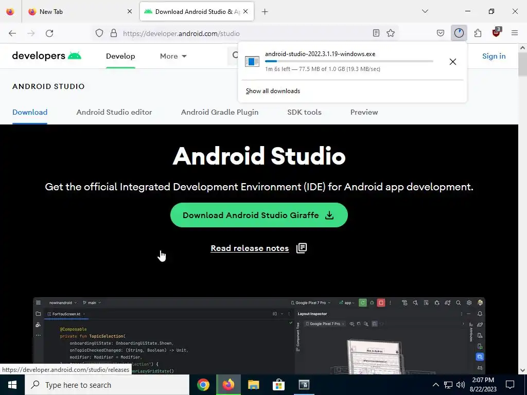Open the notification center icon
This screenshot has width=527, height=395.
510,385
